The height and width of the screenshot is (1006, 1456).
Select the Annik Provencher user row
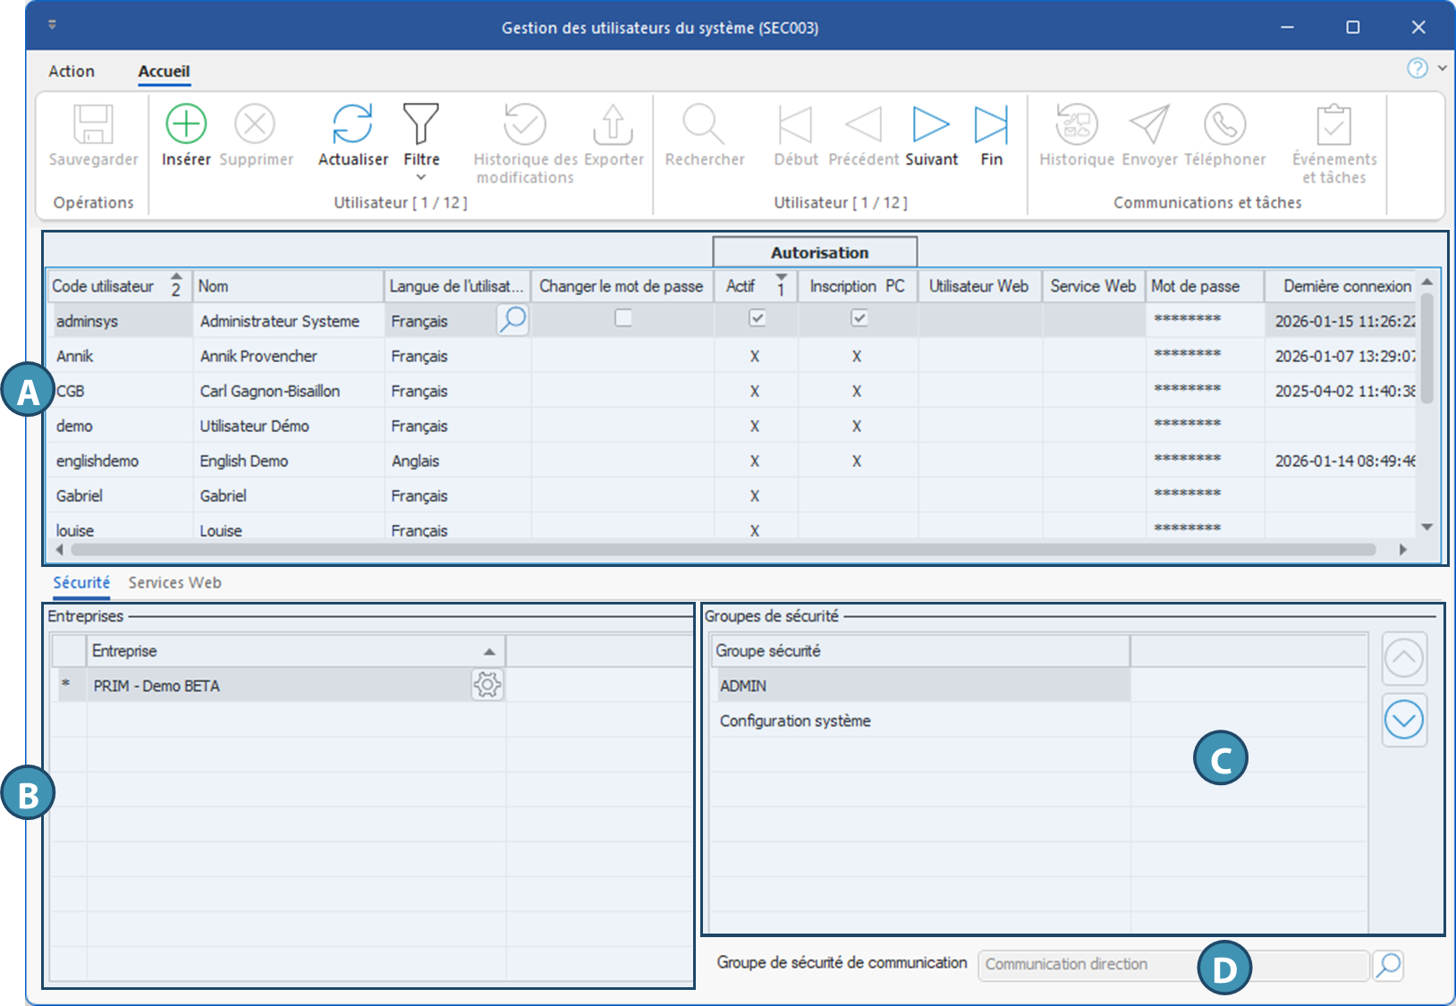[x=258, y=356]
